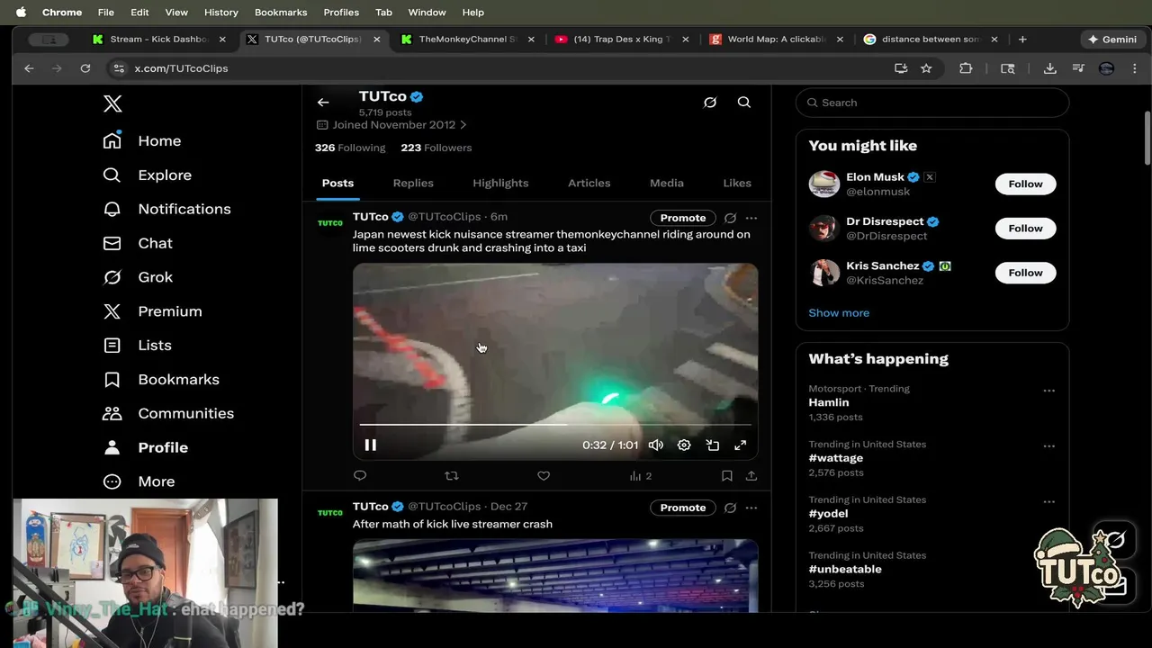This screenshot has width=1152, height=648.
Task: Share the lime scooters post
Action: [x=751, y=475]
